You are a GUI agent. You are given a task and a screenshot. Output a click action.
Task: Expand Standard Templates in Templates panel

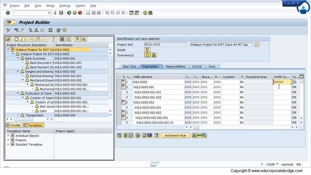point(8,144)
